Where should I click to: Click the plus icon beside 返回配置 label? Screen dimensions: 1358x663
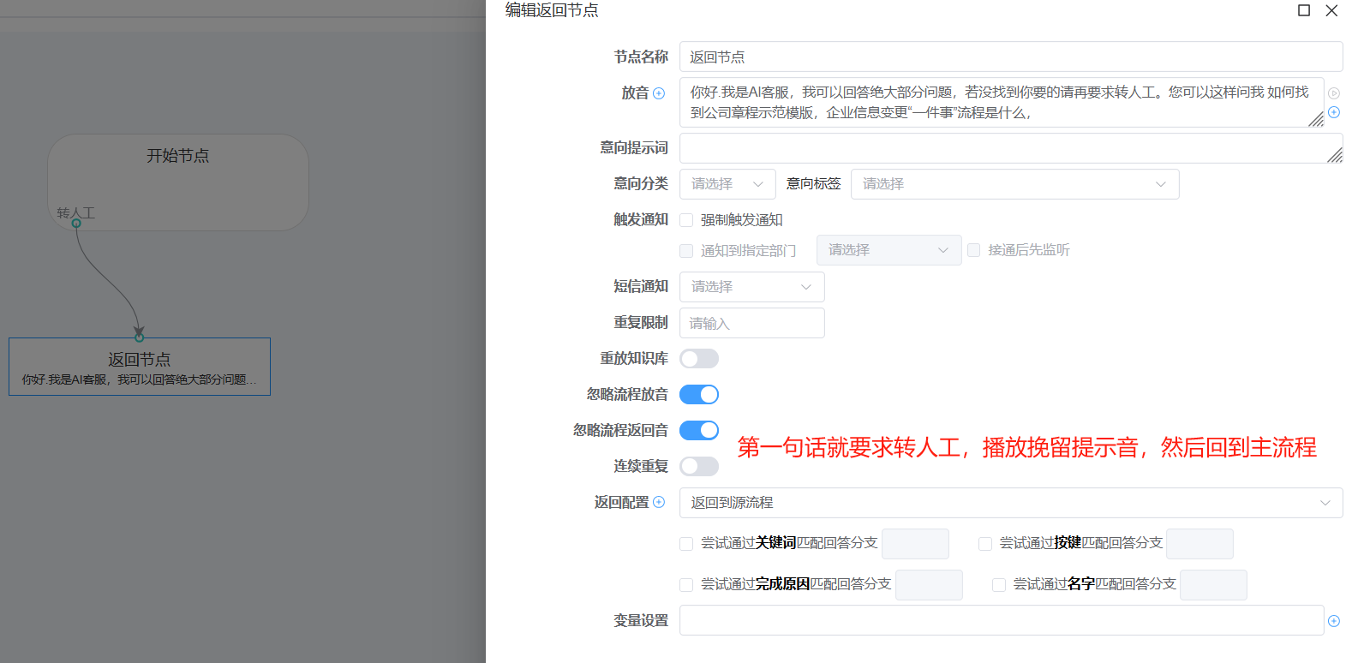tap(659, 502)
